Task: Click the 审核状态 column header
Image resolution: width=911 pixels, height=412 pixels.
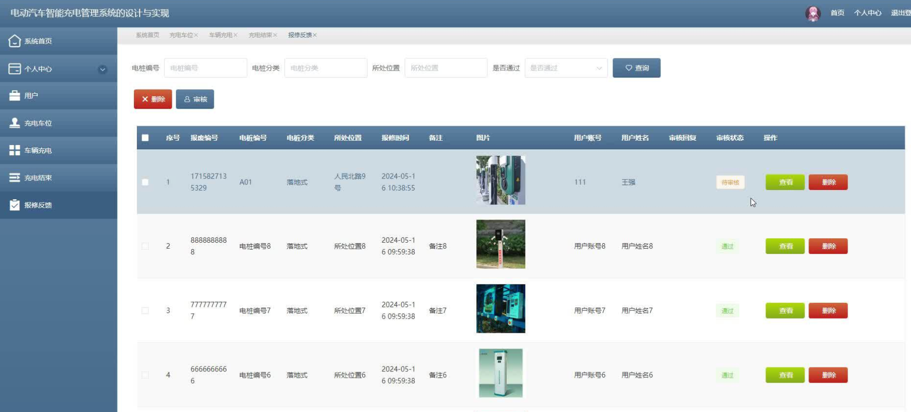Action: (730, 138)
